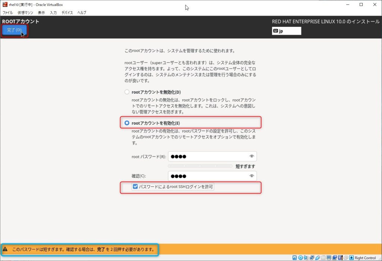The image size is (382, 261).
Task: Open the audio settings icon in status bar
Action: 306,258
